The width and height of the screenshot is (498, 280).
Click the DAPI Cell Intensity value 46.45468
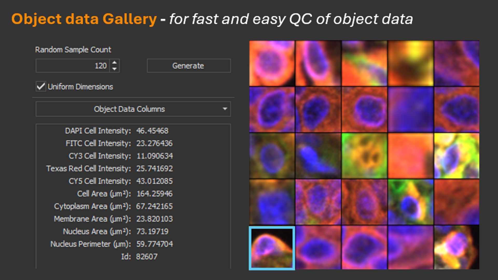(x=152, y=131)
